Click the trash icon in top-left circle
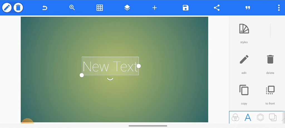The height and width of the screenshot is (128, 285). click(x=18, y=8)
